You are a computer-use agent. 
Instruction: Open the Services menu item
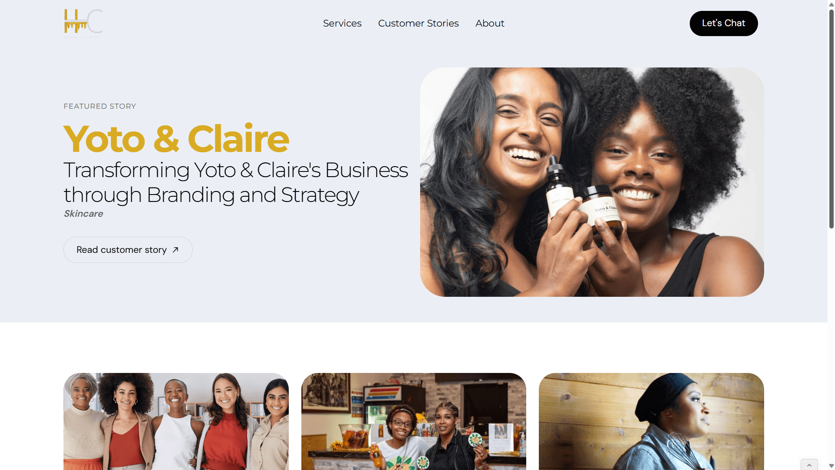click(x=342, y=23)
